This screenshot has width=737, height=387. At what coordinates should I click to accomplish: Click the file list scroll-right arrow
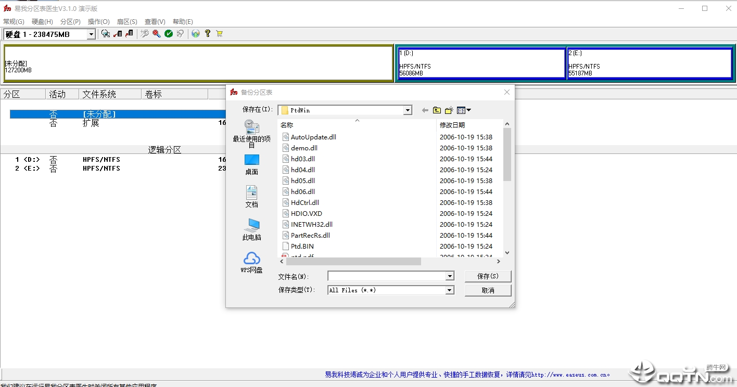tap(498, 261)
